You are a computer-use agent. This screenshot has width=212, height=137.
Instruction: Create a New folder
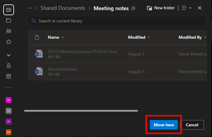[x=161, y=8]
